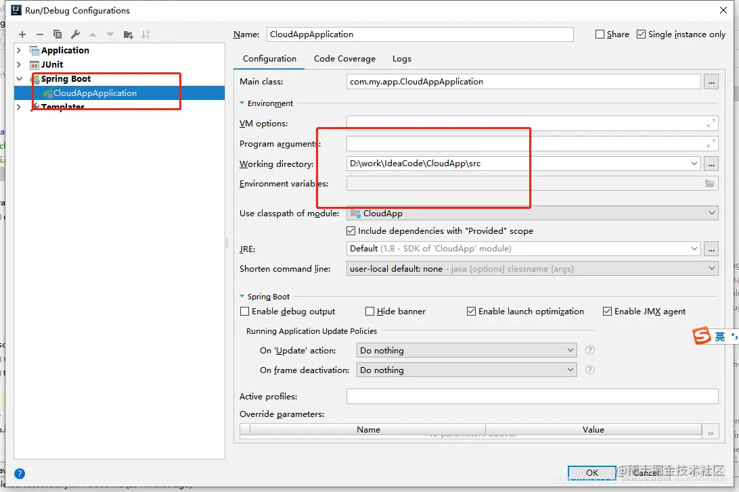Close the Run/Debug Configurations dialog

[x=723, y=10]
